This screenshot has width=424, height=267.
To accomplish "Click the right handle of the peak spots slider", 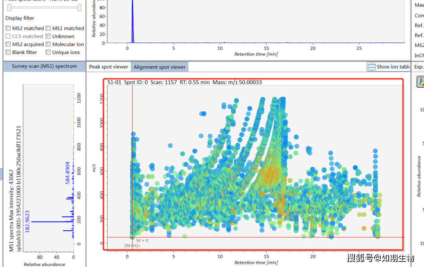I will pos(79,7).
